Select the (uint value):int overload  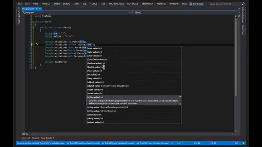tap(134, 115)
